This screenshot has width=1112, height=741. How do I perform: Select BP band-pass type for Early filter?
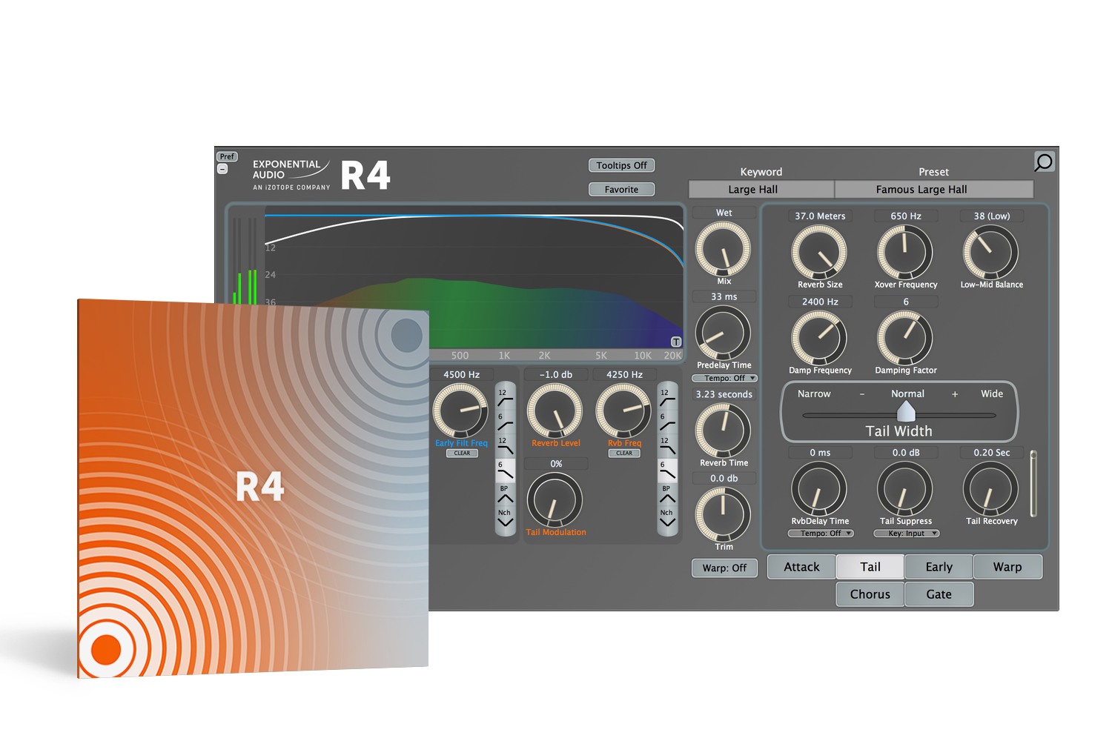[505, 495]
